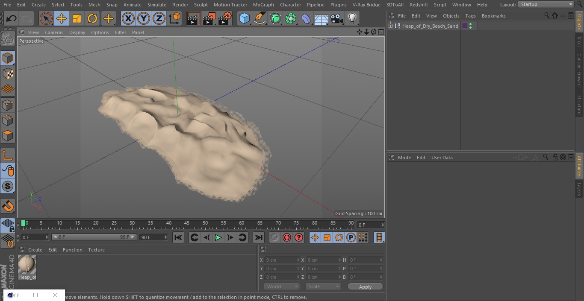Switch to Polygons mode
The image size is (584, 301).
coord(8,136)
